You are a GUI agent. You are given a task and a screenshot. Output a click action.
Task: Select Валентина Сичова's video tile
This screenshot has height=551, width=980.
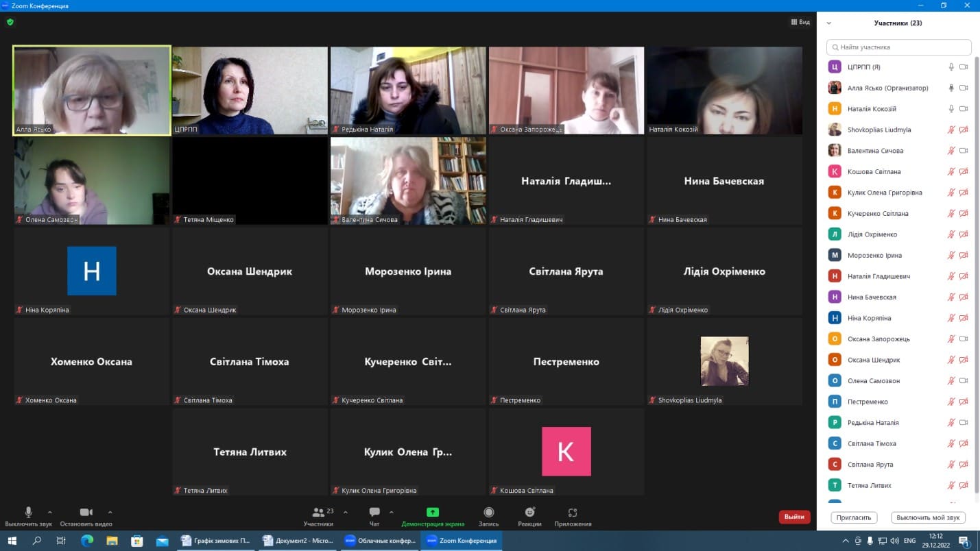pos(408,181)
